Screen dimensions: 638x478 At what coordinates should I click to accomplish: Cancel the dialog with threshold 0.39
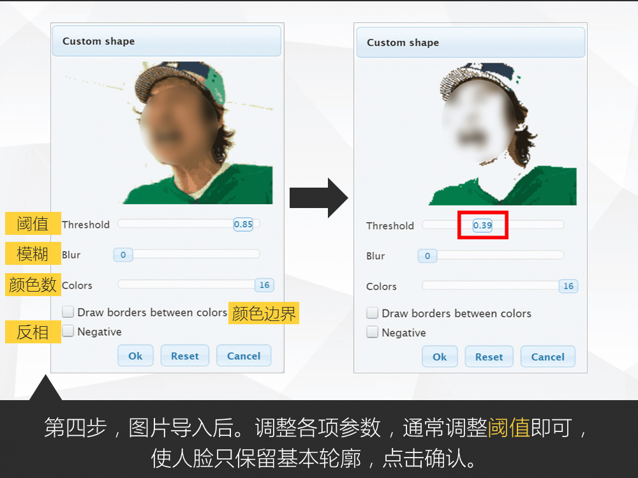tap(548, 357)
